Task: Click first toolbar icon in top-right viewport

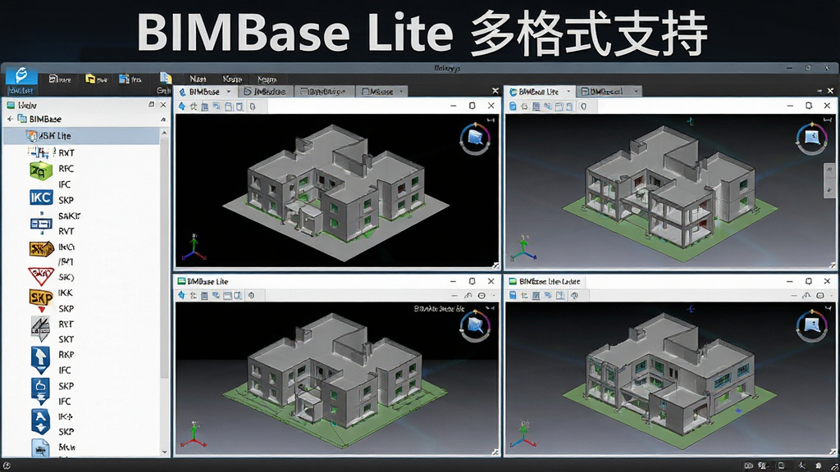Action: point(513,107)
